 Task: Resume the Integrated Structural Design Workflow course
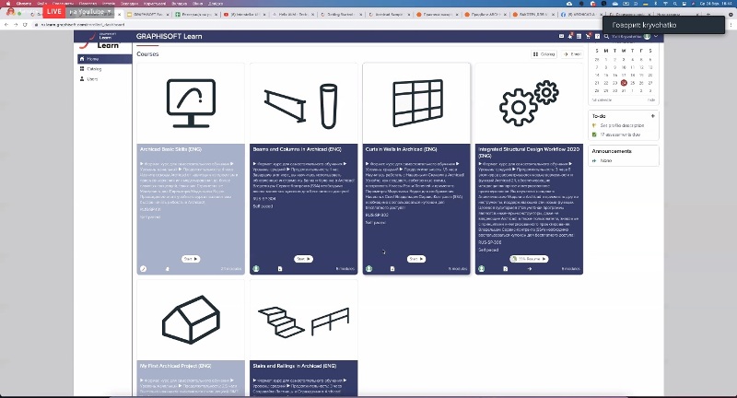[529, 259]
